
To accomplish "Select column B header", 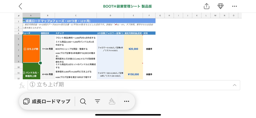I will tap(47, 15).
